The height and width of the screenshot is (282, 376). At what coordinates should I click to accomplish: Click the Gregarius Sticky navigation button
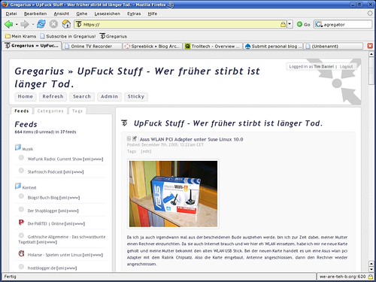pyautogui.click(x=136, y=96)
